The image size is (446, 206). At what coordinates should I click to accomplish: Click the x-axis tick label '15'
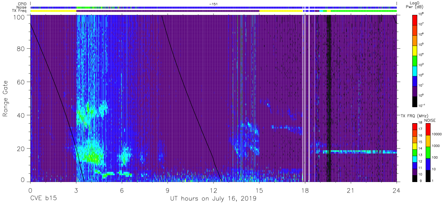point(259,190)
